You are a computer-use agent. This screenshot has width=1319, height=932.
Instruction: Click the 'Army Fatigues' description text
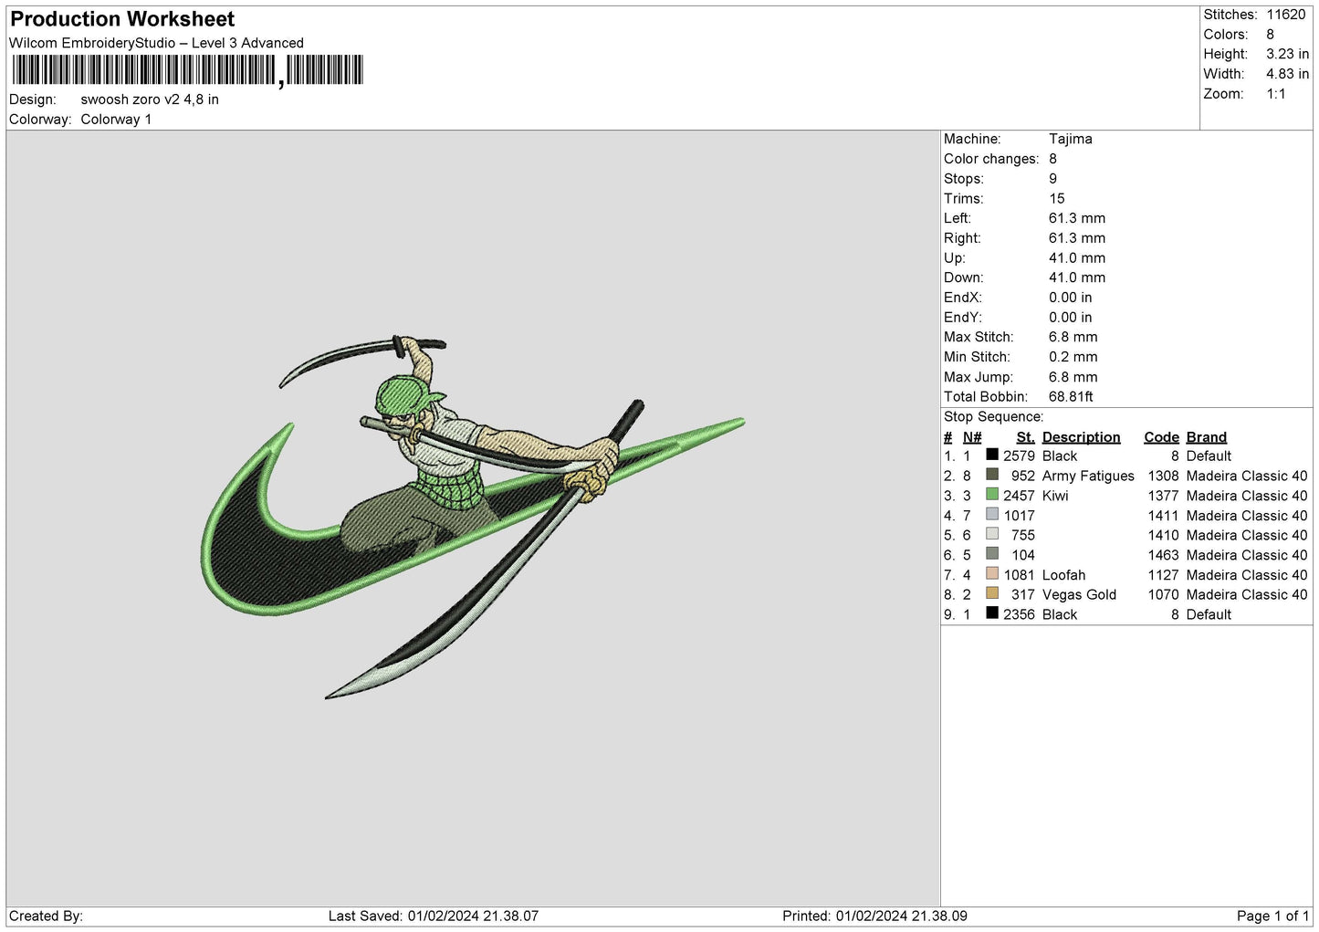[x=1088, y=476]
